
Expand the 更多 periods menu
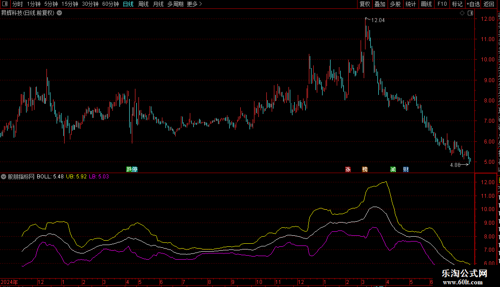195,4
